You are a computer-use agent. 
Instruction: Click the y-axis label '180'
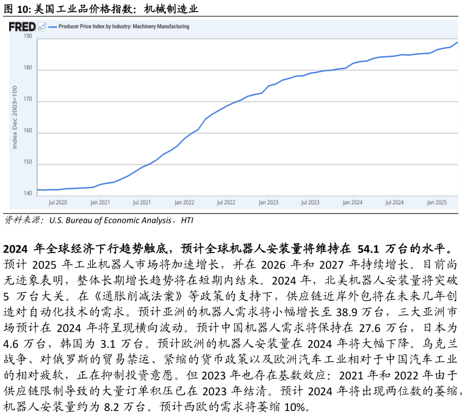point(27,68)
